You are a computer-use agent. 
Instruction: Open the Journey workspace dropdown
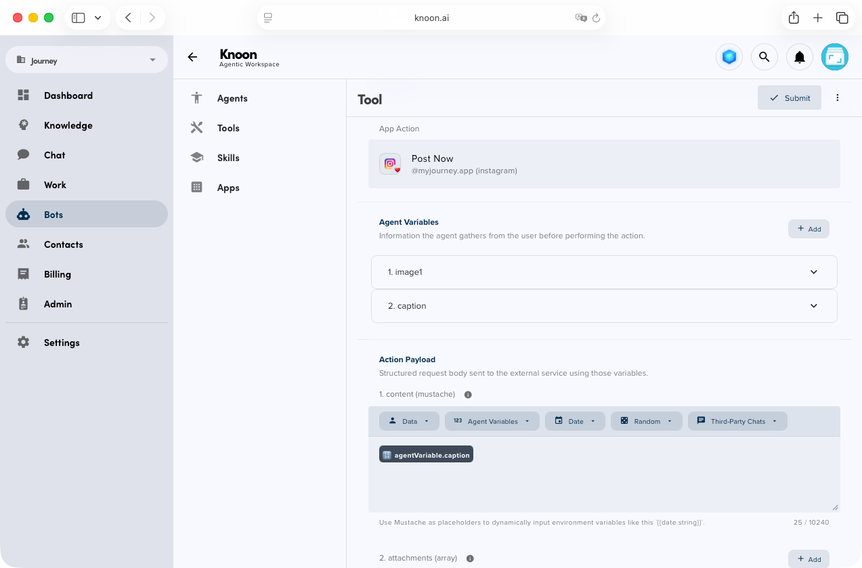[86, 60]
